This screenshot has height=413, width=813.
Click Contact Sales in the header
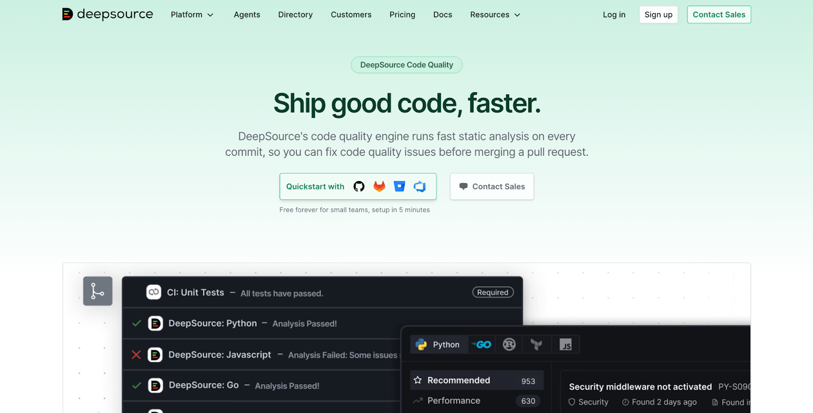tap(719, 15)
